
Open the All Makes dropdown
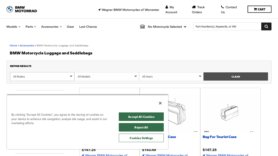tap(42, 77)
